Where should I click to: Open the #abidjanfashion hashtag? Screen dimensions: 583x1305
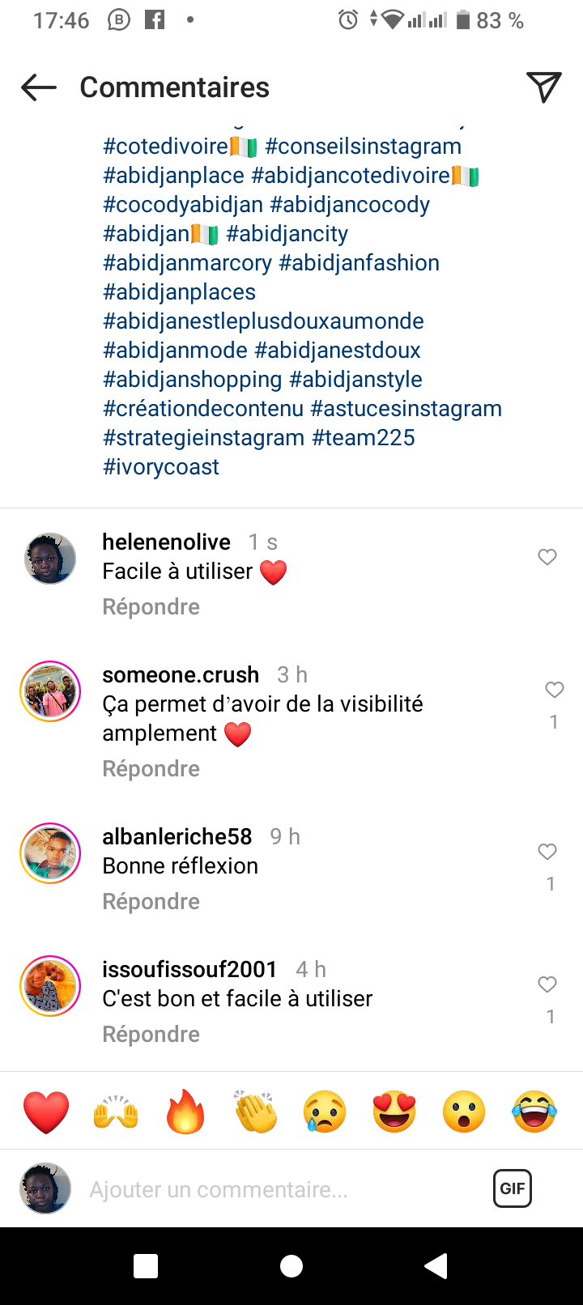[359, 263]
